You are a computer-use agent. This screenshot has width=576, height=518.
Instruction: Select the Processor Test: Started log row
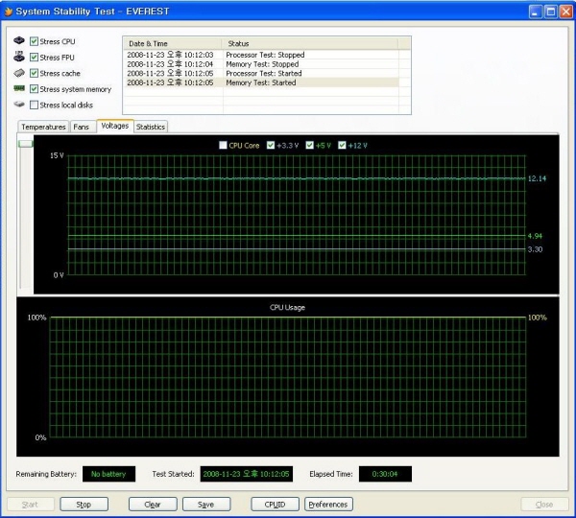pos(261,73)
